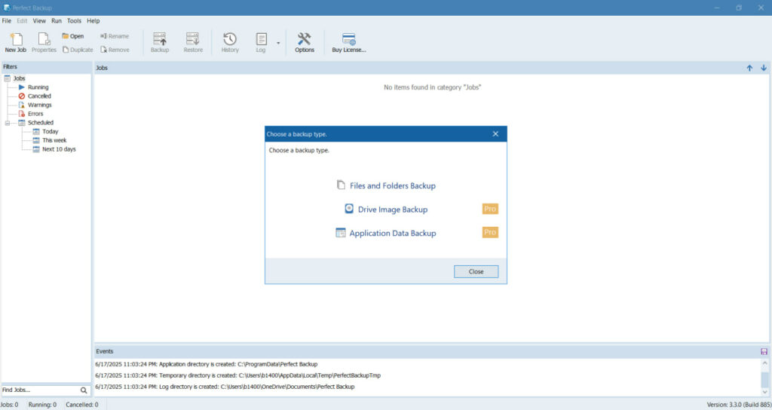This screenshot has height=410, width=772.
Task: Click the Remove toolbar item
Action: point(115,50)
